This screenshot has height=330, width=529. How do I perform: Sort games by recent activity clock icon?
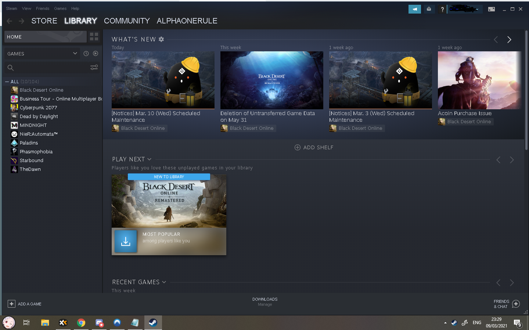tap(86, 54)
